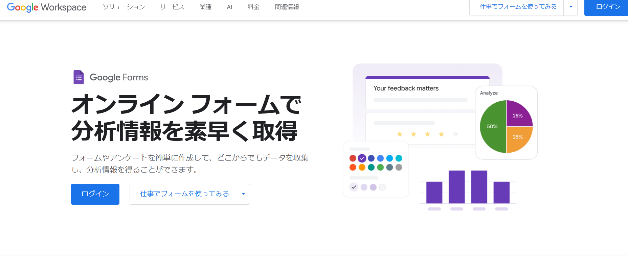Click the Google Forms product name text
Viewport: 628px width, 256px height.
[x=119, y=77]
